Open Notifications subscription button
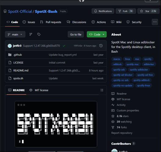This screenshot has width=161, height=152. [x=103, y=11]
